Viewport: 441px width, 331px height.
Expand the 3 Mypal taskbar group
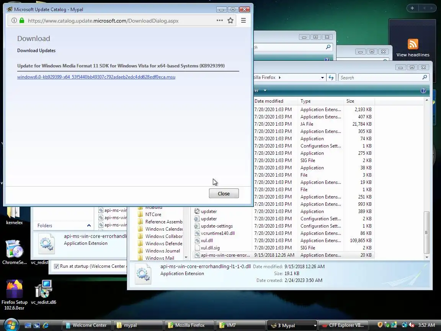coord(292,325)
